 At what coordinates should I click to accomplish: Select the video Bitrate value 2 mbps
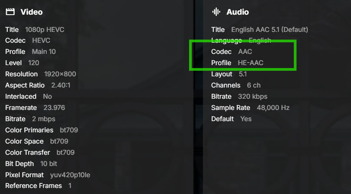pos(44,119)
